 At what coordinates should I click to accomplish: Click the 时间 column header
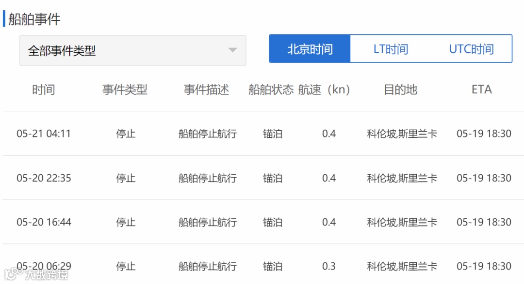coord(44,90)
